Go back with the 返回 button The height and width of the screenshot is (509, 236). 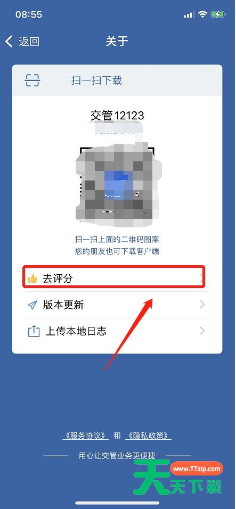[22, 42]
